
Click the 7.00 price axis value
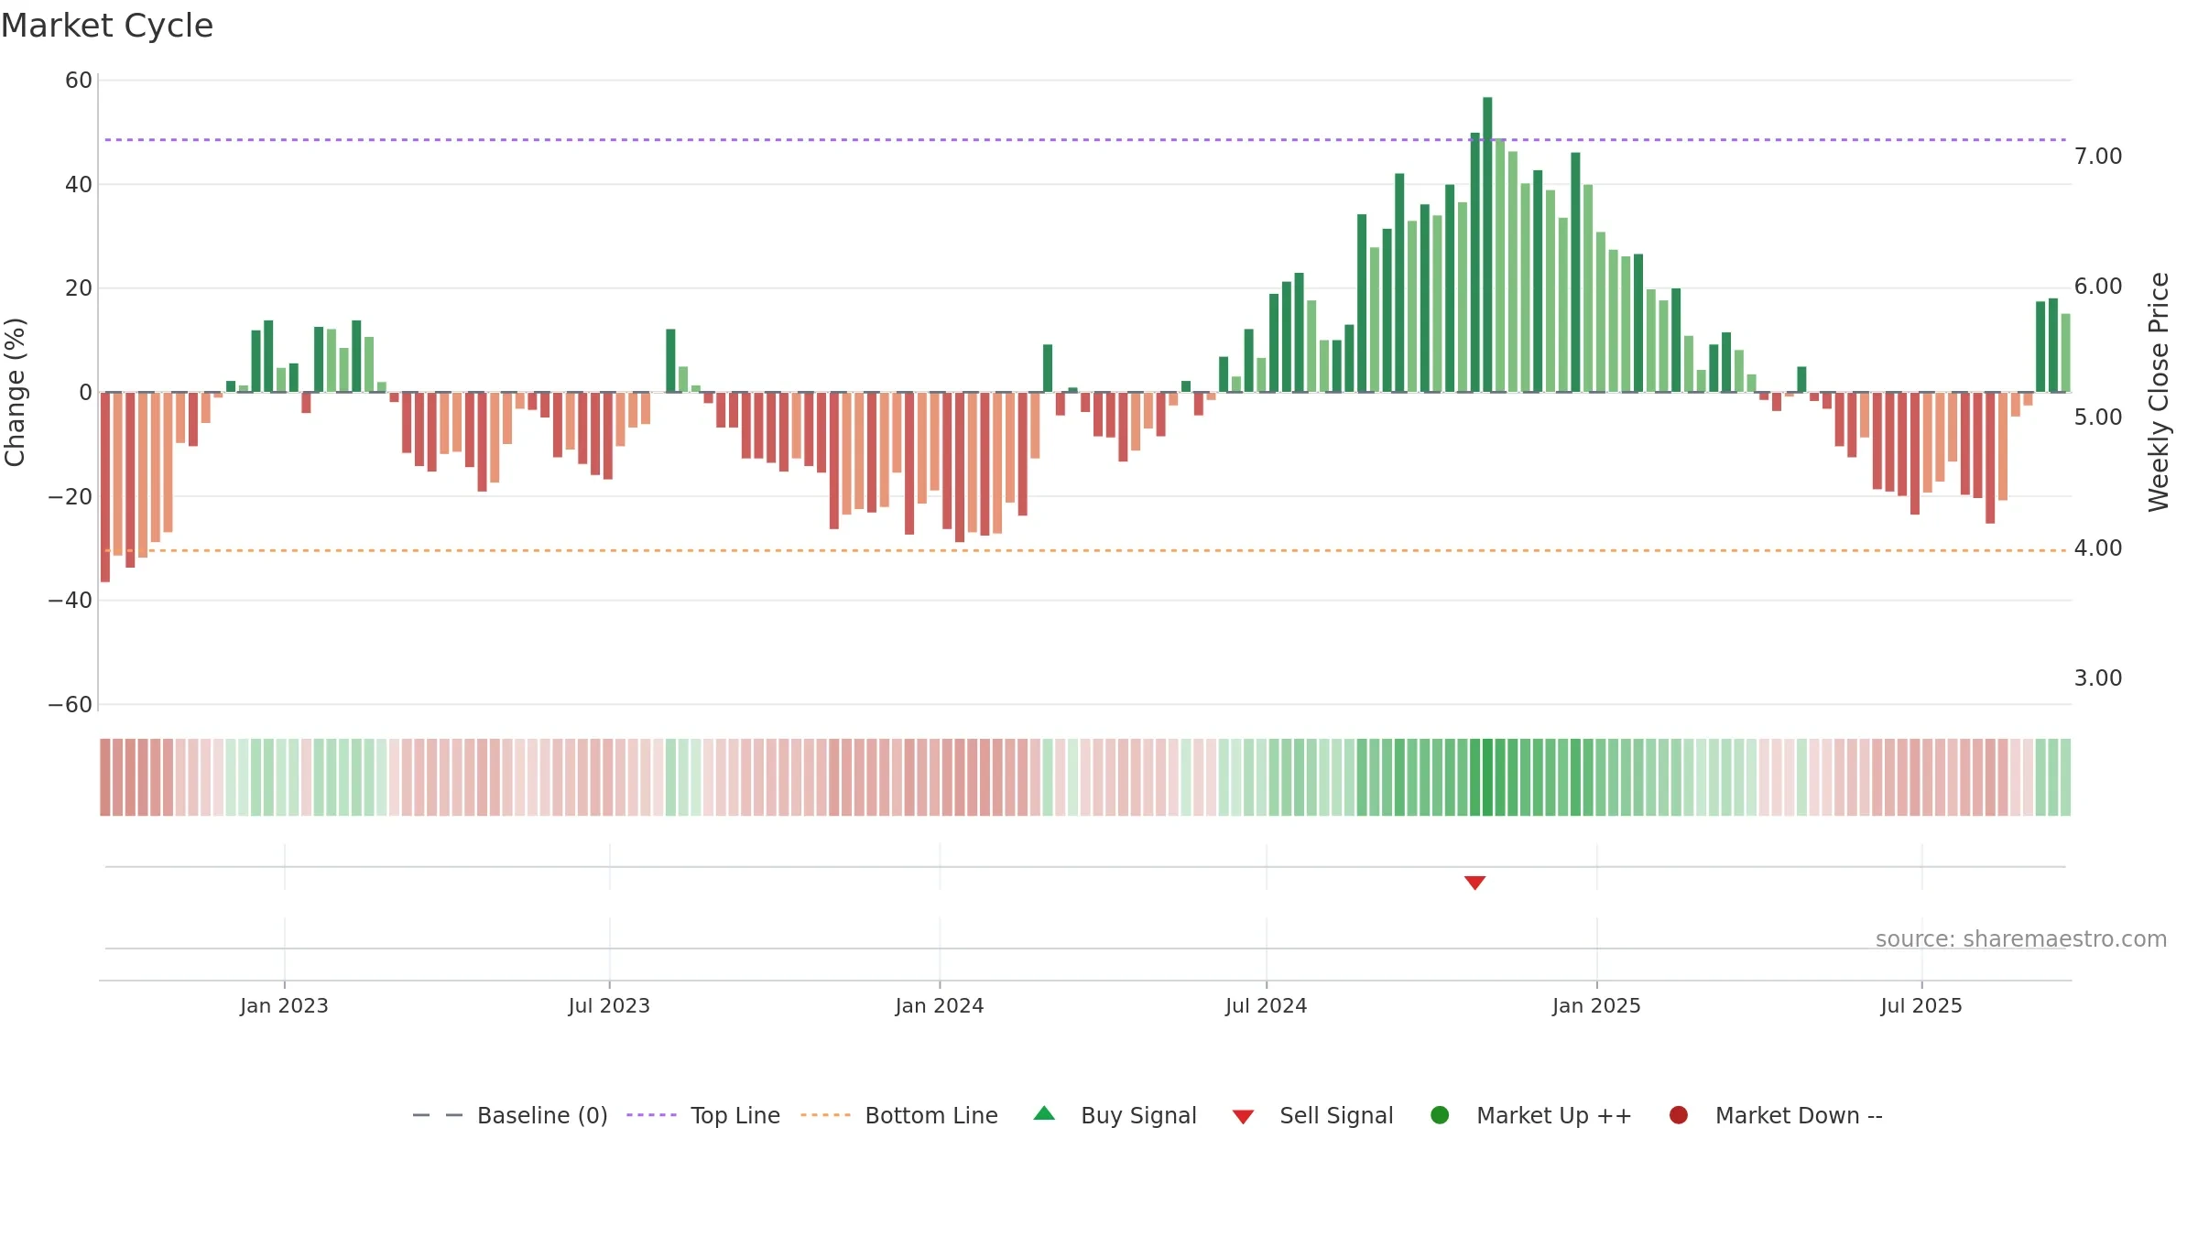pyautogui.click(x=2098, y=157)
